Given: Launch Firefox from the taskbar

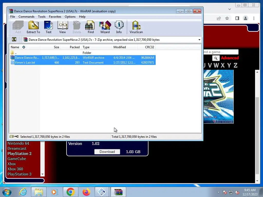Looking at the screenshot, I should (x=86, y=192).
